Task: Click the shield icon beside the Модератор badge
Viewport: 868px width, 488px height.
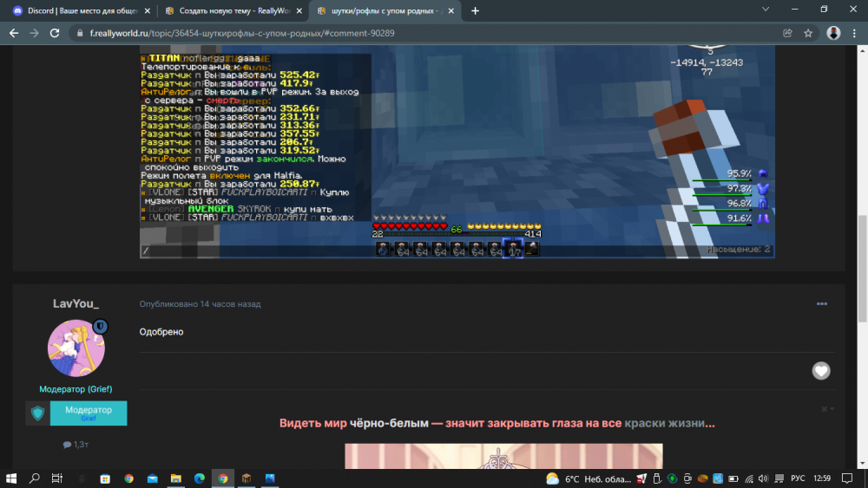Action: click(37, 413)
